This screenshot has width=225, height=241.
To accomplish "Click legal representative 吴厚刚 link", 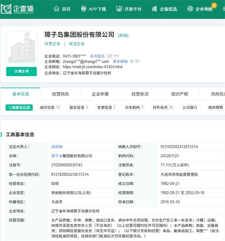I will tap(57, 147).
